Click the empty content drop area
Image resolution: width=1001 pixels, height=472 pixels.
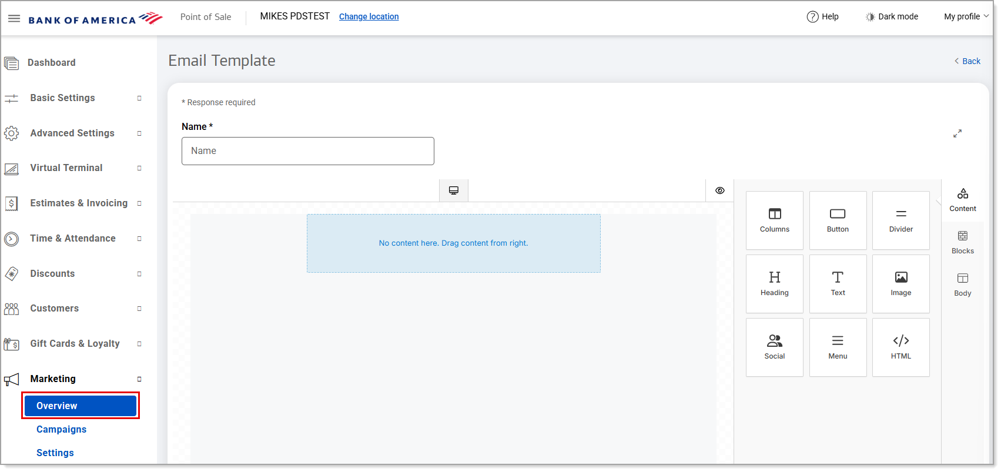(454, 243)
